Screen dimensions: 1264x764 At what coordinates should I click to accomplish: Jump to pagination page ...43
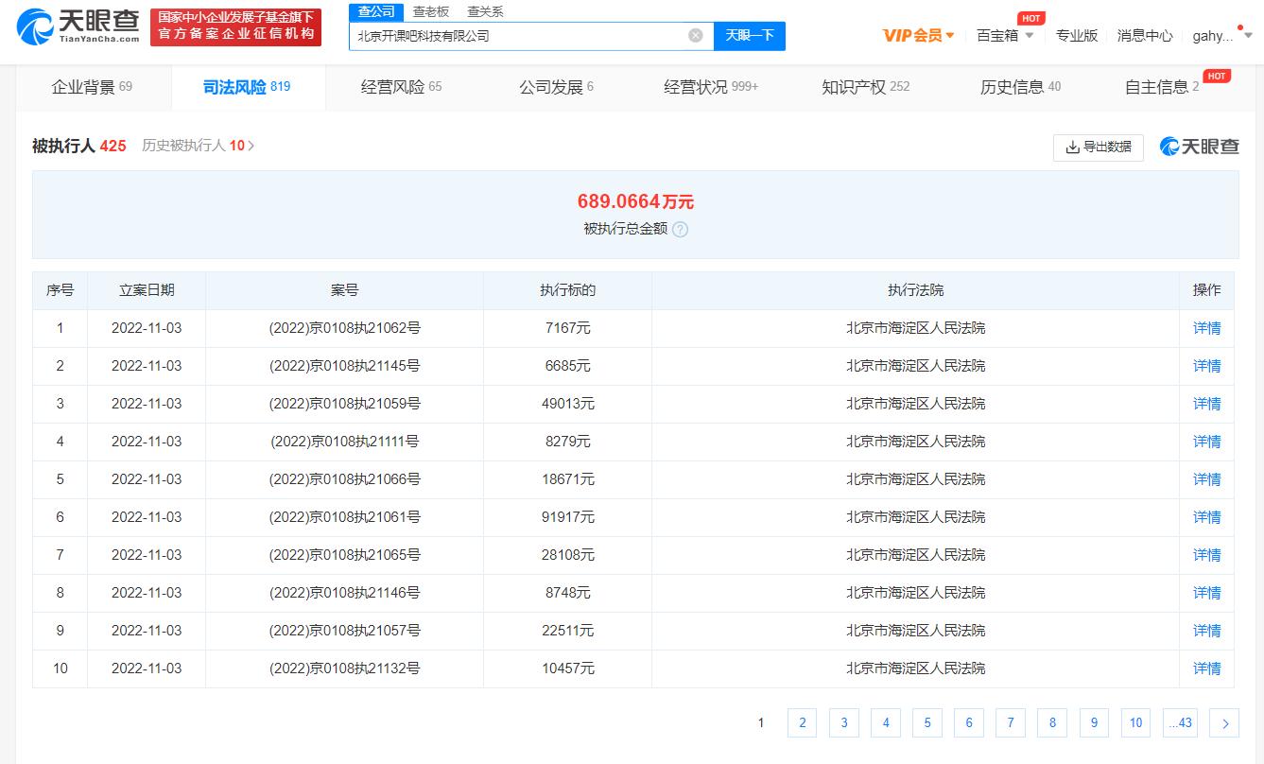click(x=1180, y=722)
